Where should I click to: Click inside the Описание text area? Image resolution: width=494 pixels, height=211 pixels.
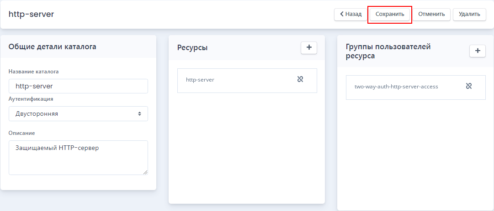[x=78, y=158]
